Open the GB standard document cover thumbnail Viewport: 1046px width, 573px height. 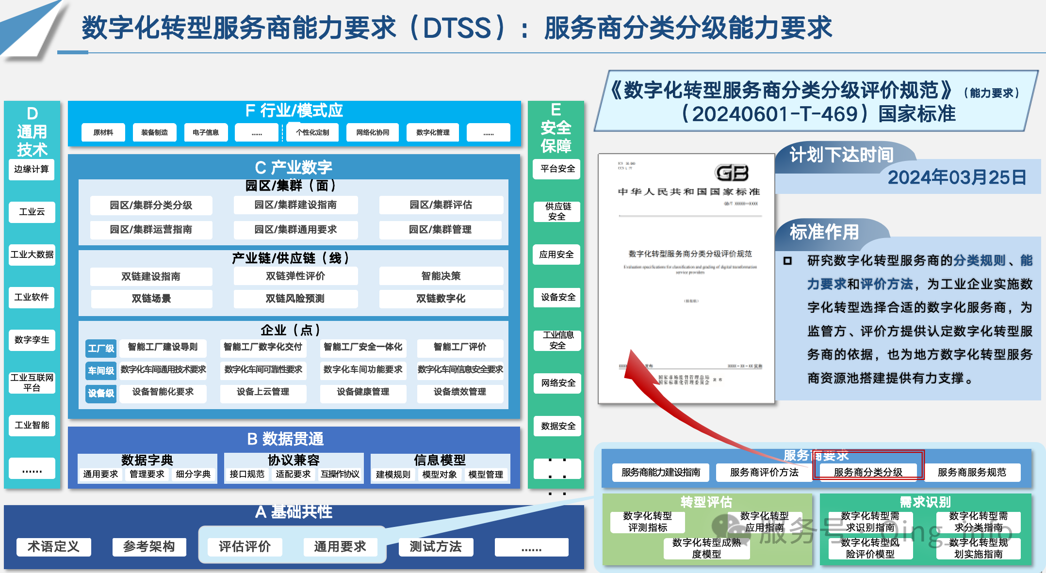(686, 279)
